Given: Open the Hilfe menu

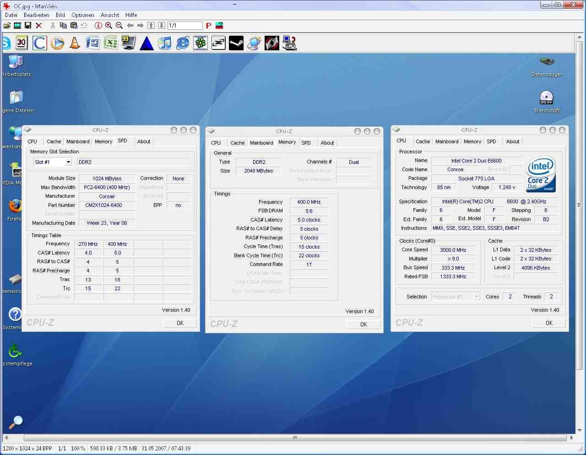Looking at the screenshot, I should pos(131,15).
